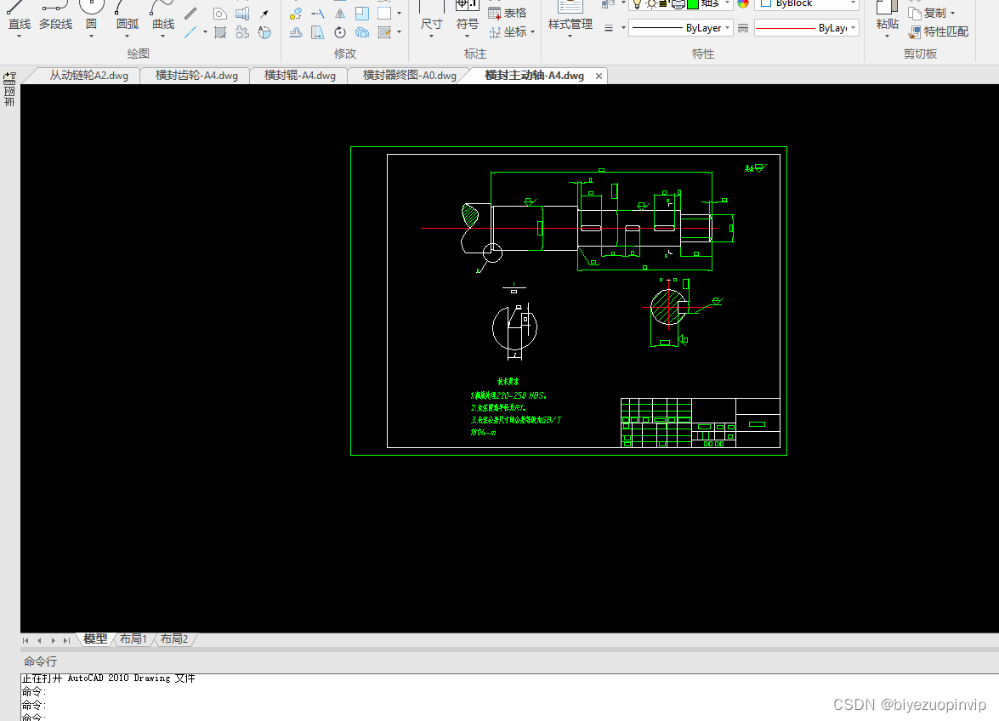Click the 3D boxes icon in modify group
The height and width of the screenshot is (721, 999).
[362, 31]
